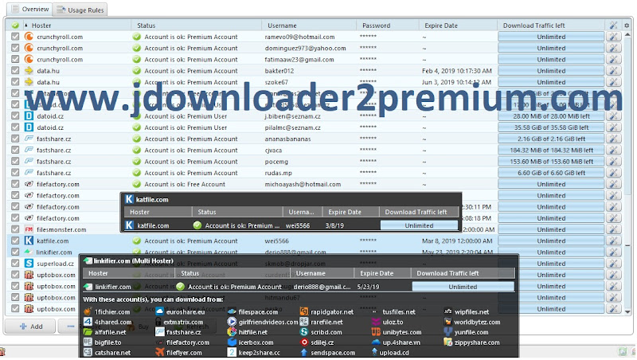
Task: Click the filesmonster.com FM icon
Action: click(x=29, y=229)
